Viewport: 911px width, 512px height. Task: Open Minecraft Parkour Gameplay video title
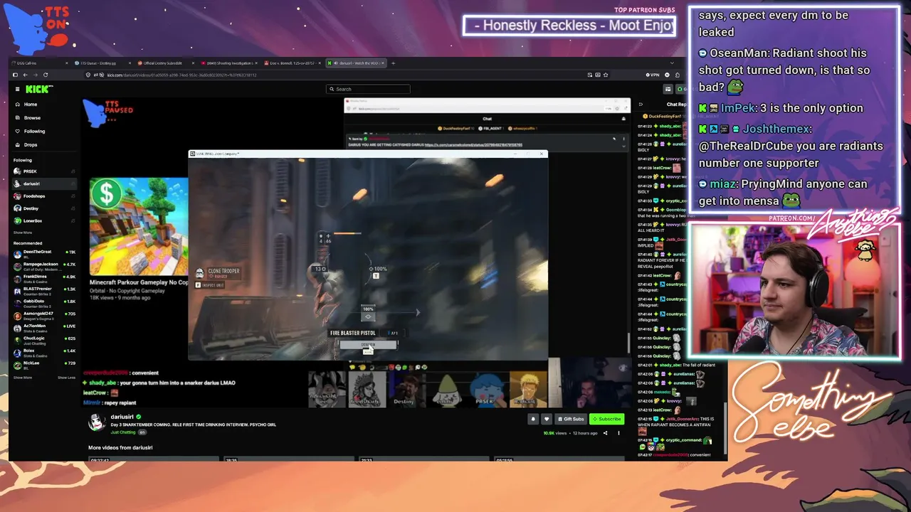tap(139, 282)
